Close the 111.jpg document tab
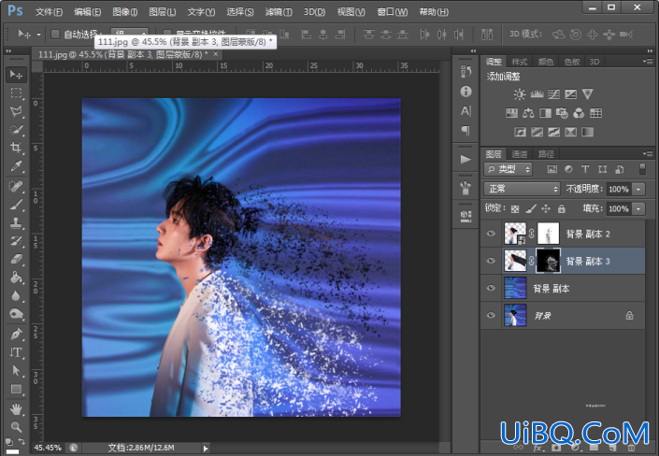The image size is (659, 456). pos(216,54)
